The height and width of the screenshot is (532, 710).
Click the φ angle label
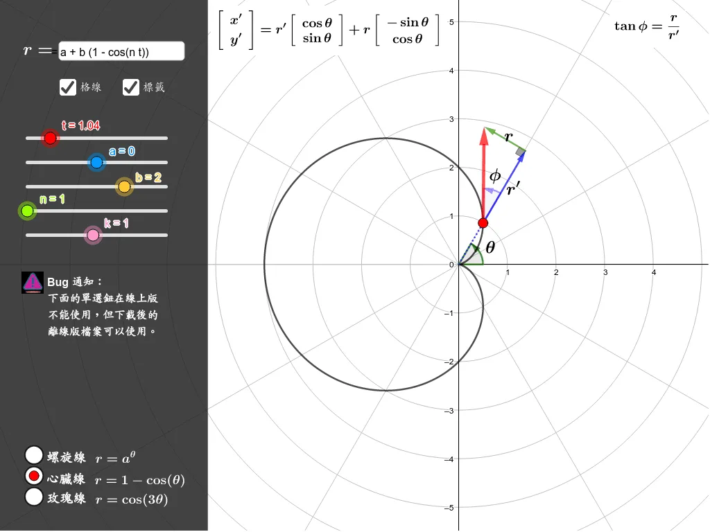tap(495, 175)
